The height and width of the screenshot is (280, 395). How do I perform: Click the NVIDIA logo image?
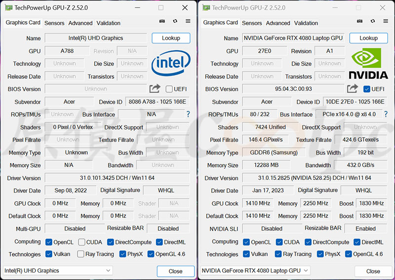coord(368,63)
